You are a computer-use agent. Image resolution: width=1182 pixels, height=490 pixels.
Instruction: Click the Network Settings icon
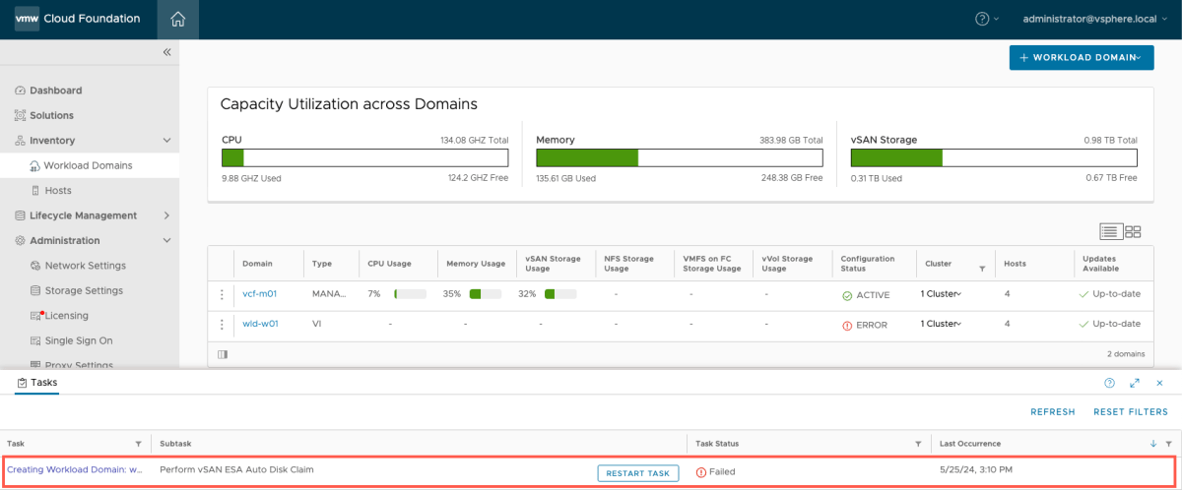(x=36, y=266)
